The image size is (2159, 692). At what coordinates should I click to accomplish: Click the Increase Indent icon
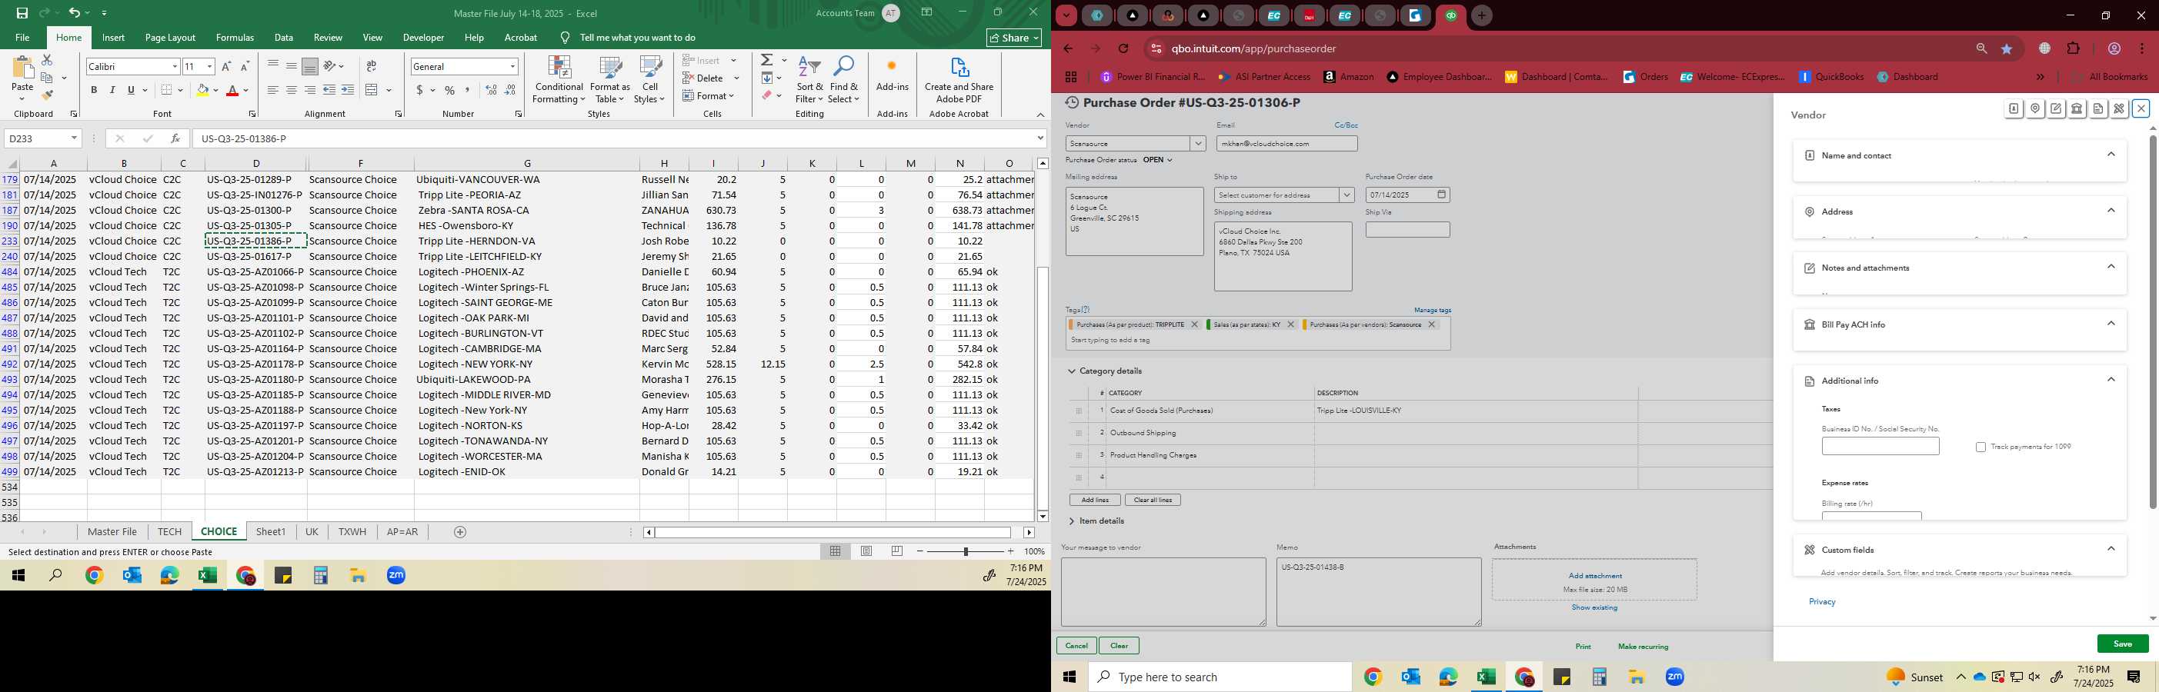(x=348, y=91)
